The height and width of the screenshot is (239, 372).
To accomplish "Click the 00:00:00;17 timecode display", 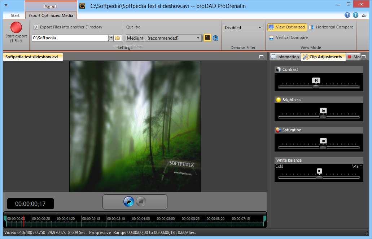I will (x=30, y=204).
